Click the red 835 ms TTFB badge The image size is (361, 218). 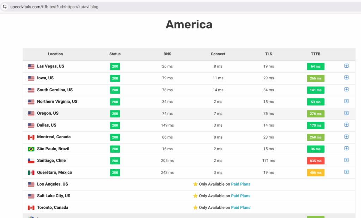316,161
